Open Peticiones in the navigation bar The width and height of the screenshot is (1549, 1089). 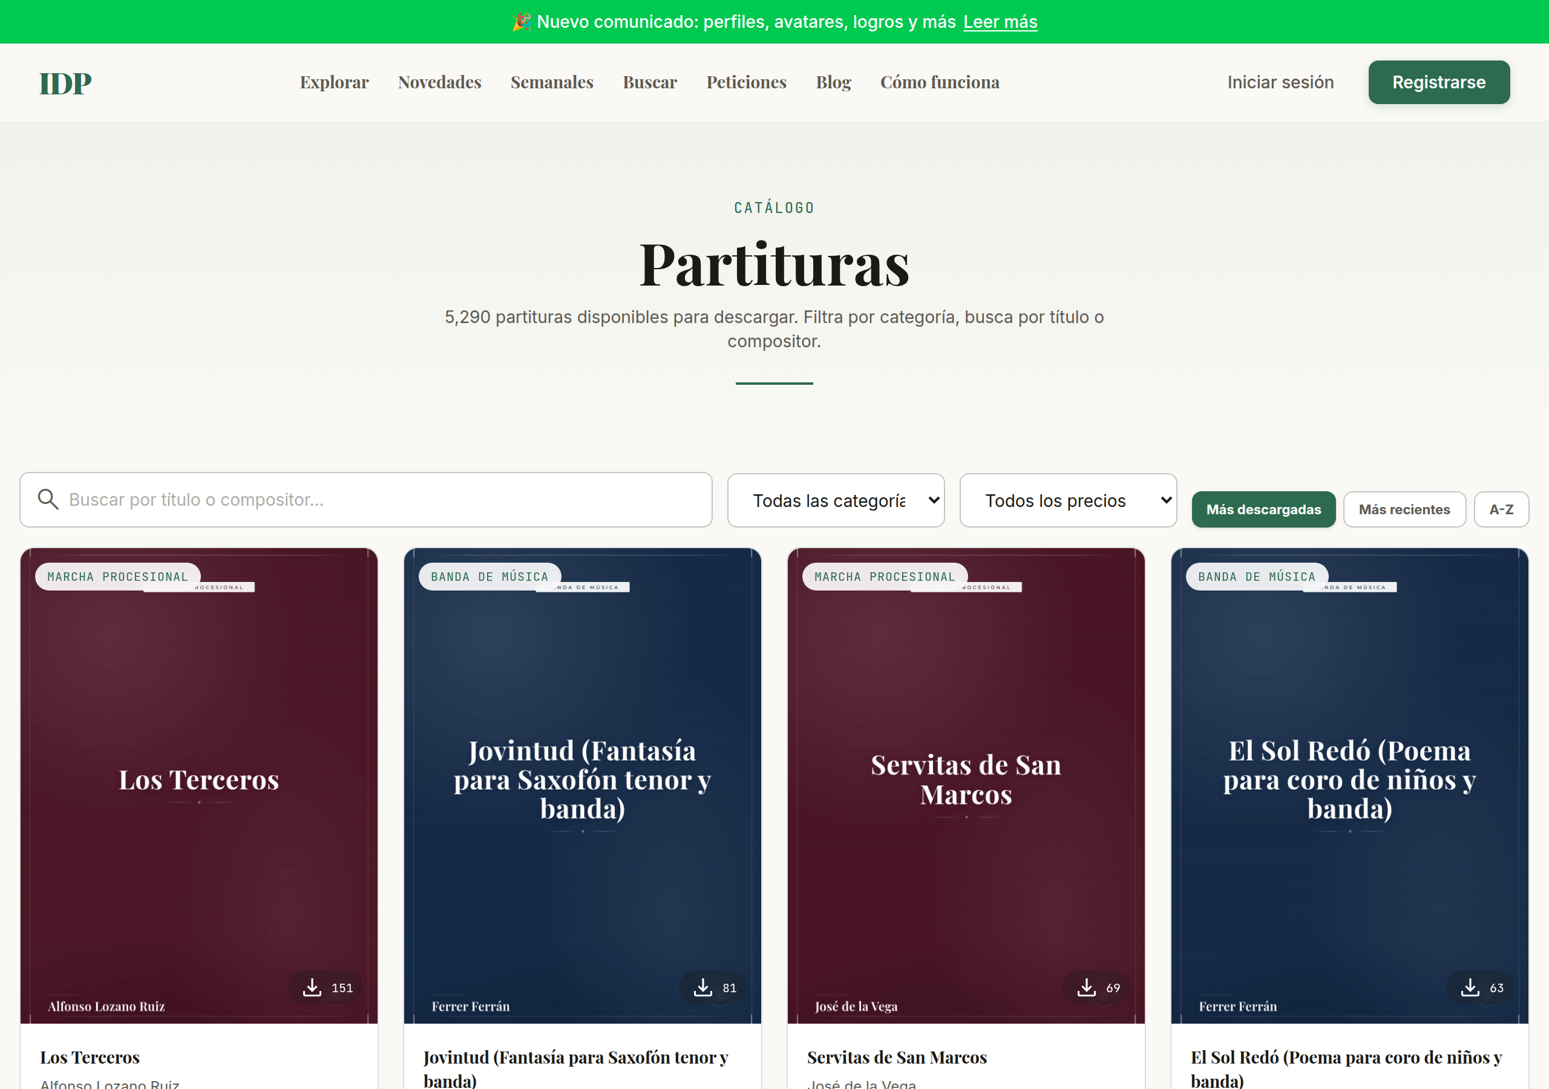[x=746, y=82]
